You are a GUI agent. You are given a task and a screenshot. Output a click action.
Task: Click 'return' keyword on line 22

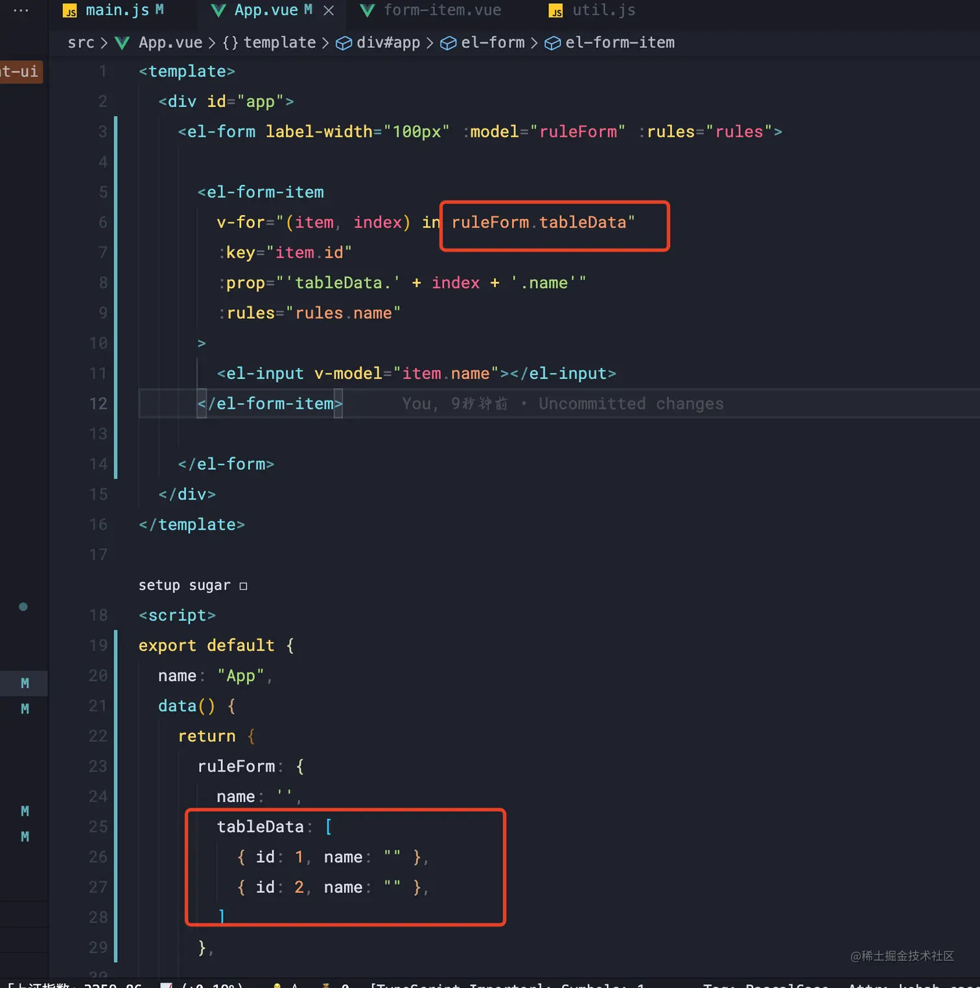[207, 736]
